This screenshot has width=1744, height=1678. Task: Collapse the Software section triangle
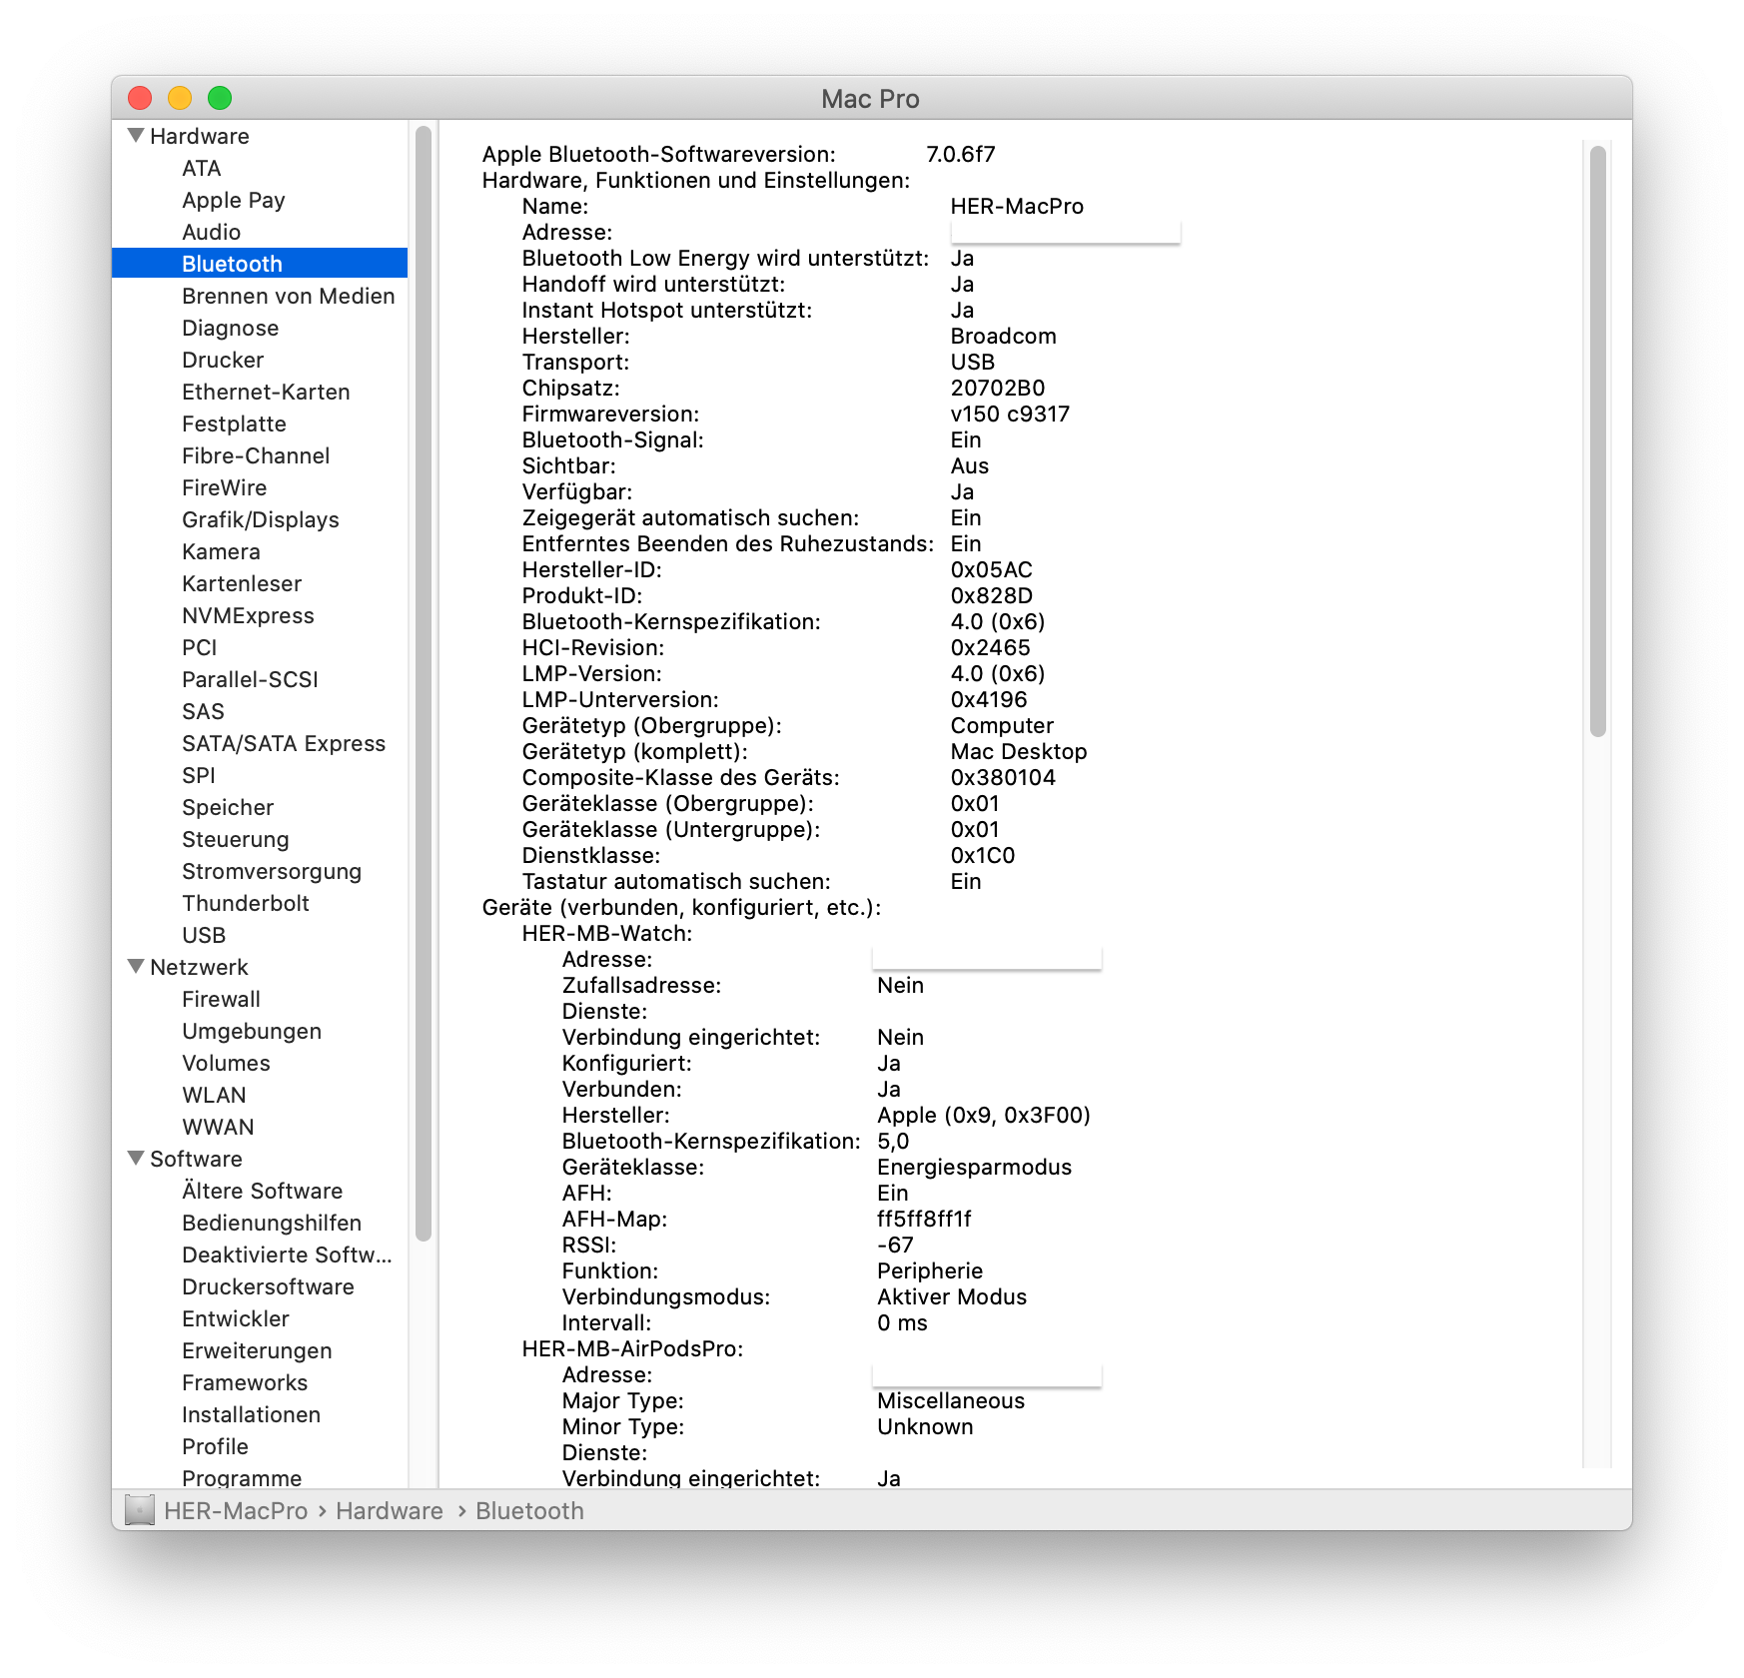[x=137, y=1158]
